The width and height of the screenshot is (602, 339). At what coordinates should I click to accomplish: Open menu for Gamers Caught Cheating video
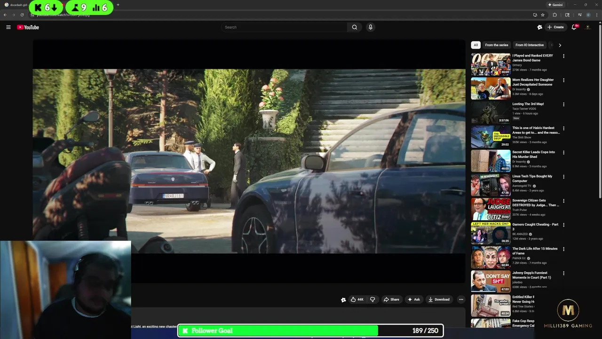(563, 225)
